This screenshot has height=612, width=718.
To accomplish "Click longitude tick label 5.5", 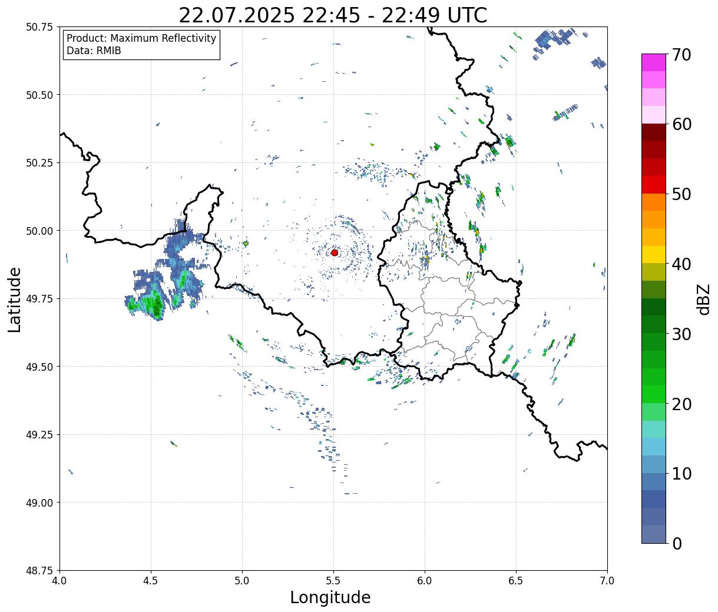I will pos(333,581).
